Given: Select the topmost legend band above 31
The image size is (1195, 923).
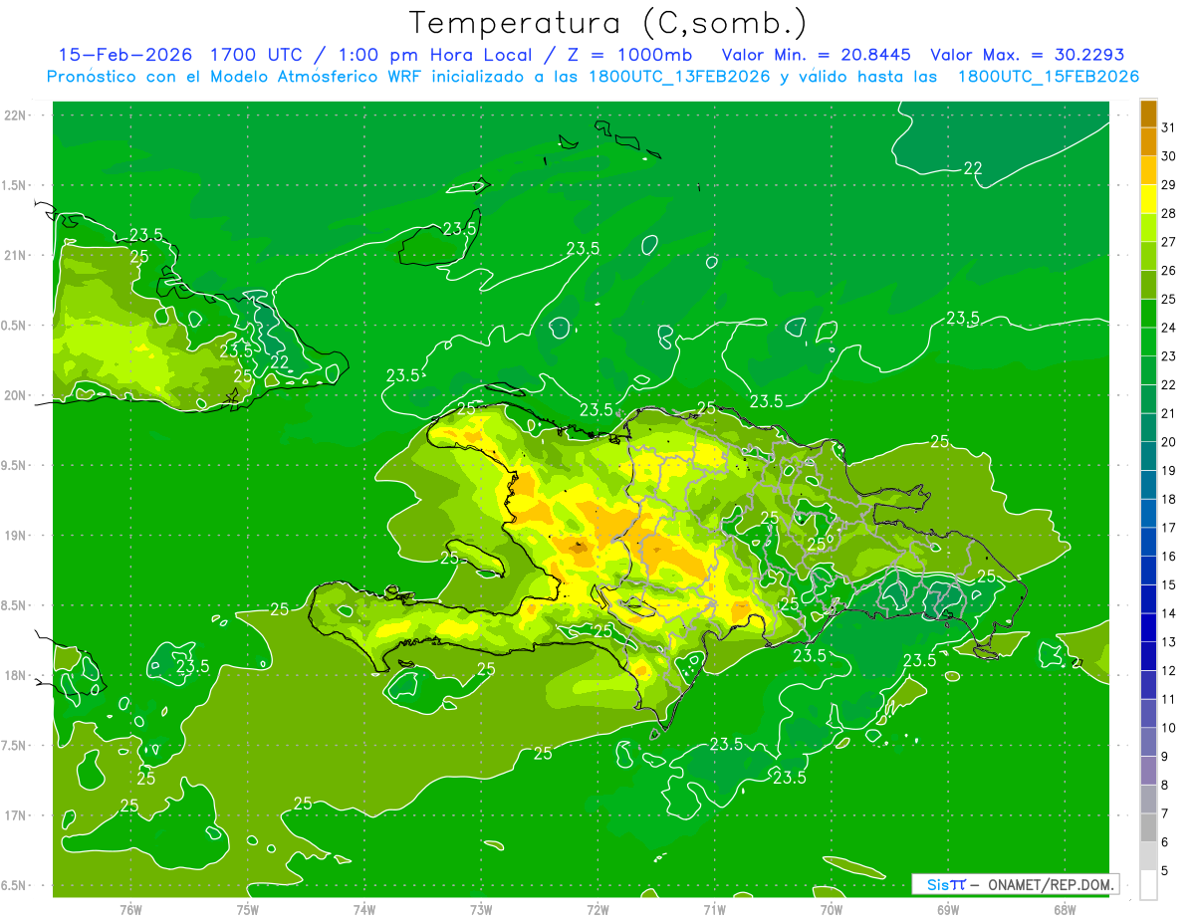Looking at the screenshot, I should point(1148,114).
